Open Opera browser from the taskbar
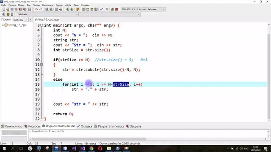The height and width of the screenshot is (152, 271). click(100, 148)
